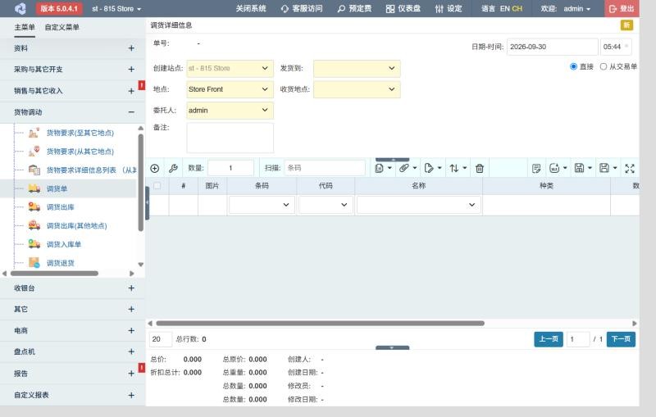Viewport: 656px width, 417px height.
Task: Click the 备注 remarks text area
Action: tap(230, 138)
